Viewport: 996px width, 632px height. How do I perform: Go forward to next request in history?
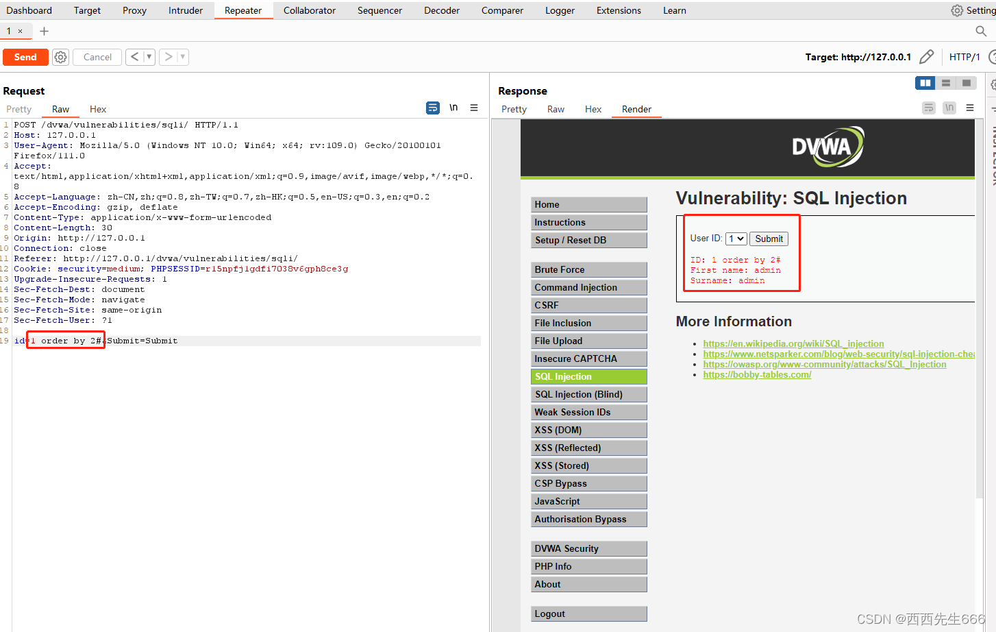click(169, 57)
